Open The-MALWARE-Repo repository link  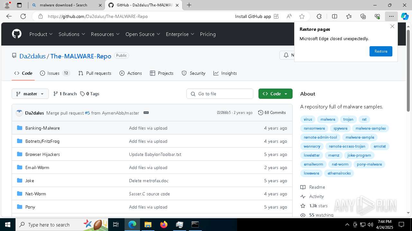click(81, 56)
